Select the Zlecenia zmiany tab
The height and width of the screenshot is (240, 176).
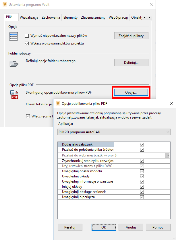pyautogui.click(x=93, y=18)
